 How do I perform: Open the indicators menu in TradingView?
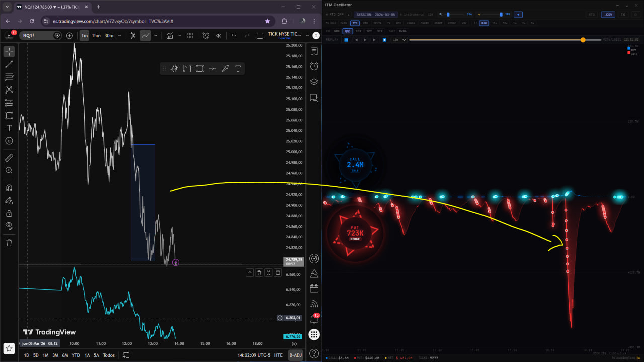click(x=170, y=36)
